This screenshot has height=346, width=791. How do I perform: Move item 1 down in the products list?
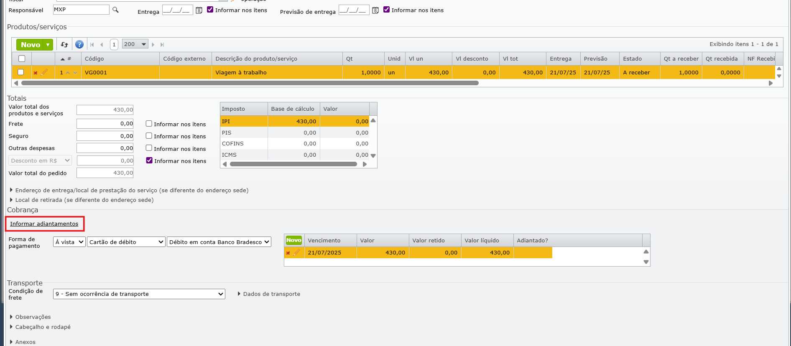75,73
